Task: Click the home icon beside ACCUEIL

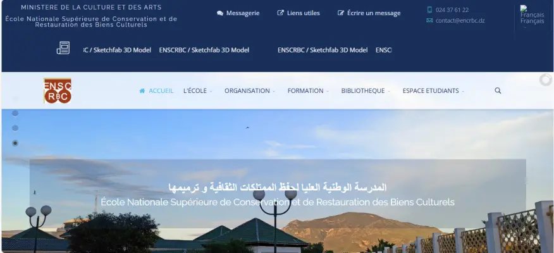Action: click(x=142, y=91)
